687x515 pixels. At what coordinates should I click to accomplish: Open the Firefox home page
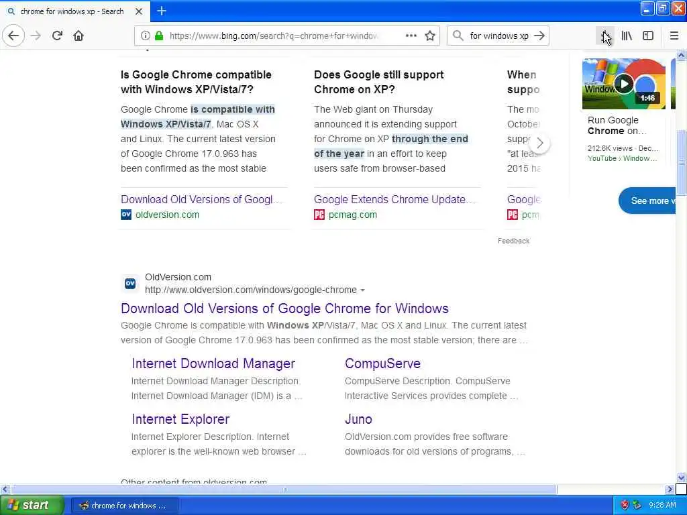click(78, 36)
